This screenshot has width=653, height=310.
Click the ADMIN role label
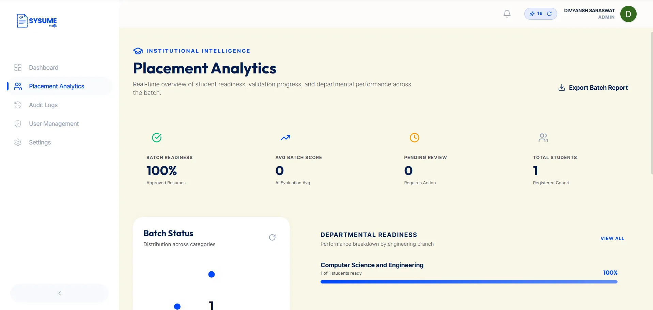[x=606, y=17]
